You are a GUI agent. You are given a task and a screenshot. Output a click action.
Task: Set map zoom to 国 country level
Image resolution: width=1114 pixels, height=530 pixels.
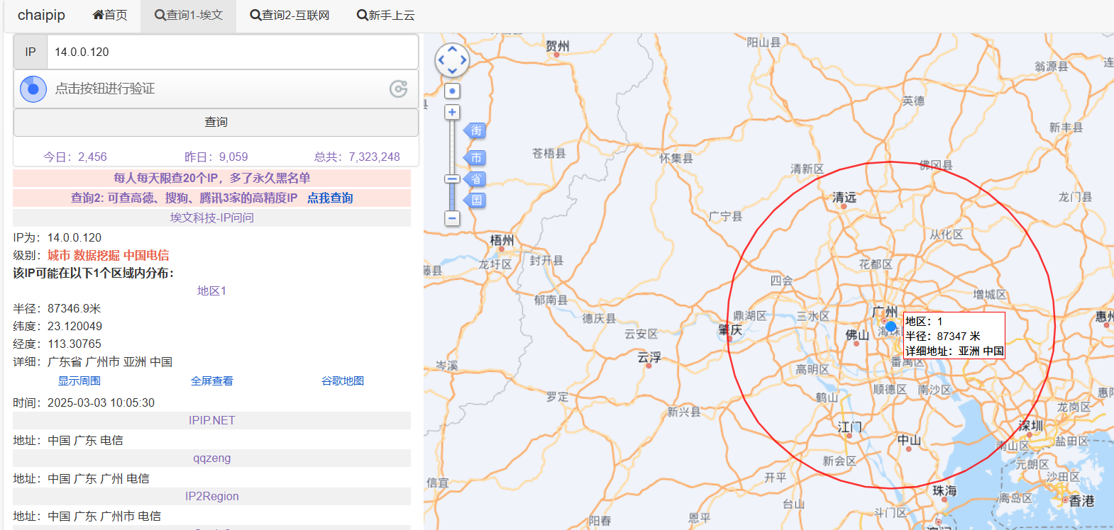[475, 200]
